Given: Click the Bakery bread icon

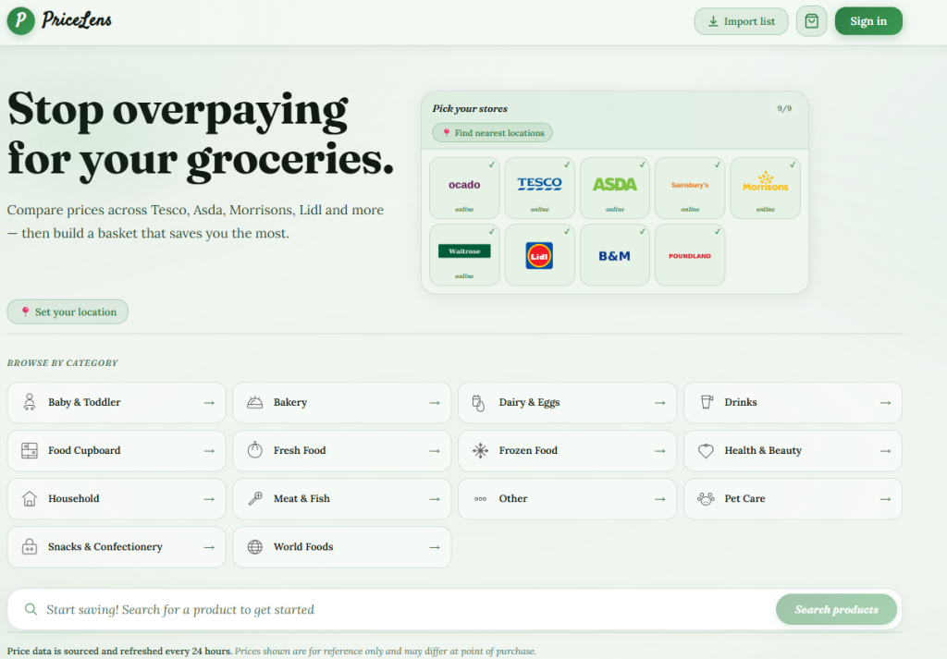Looking at the screenshot, I should pos(255,402).
